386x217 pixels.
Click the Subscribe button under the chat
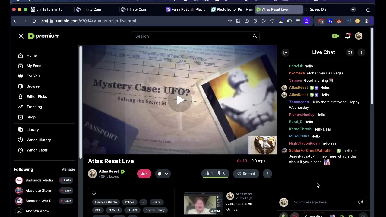point(314,215)
